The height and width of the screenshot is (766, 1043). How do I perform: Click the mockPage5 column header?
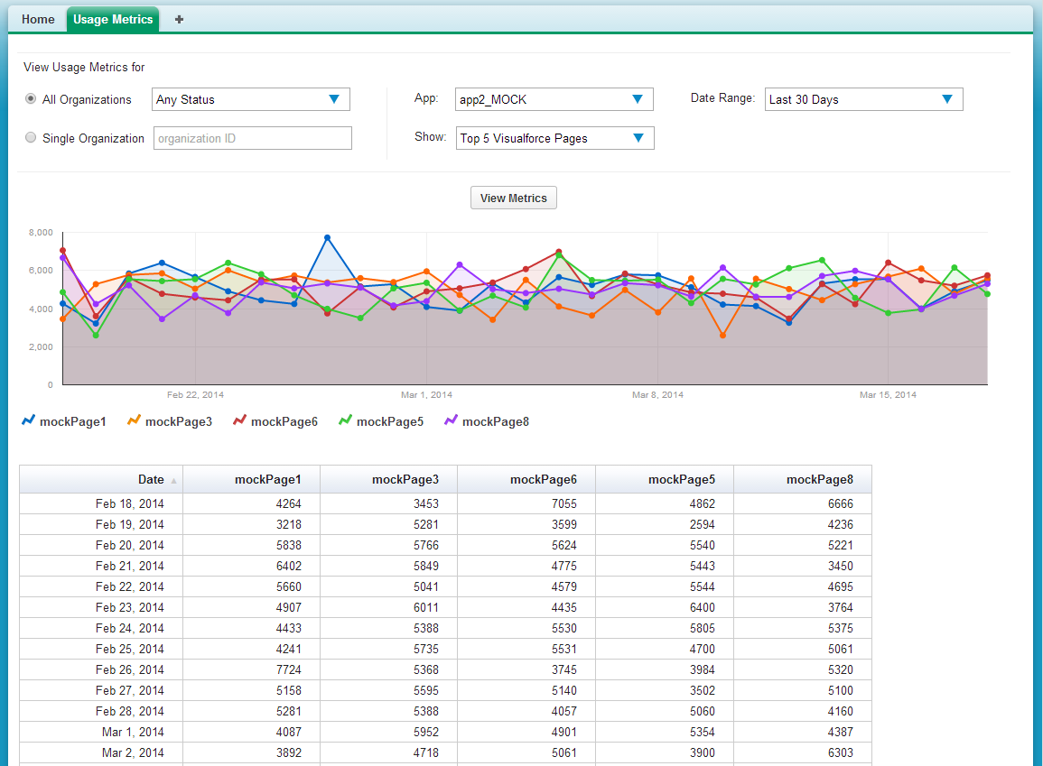(x=665, y=480)
